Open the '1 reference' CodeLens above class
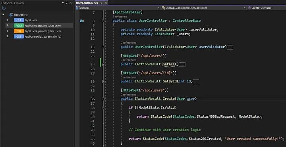Viewport: 286px width, 147px height. (x=120, y=17)
